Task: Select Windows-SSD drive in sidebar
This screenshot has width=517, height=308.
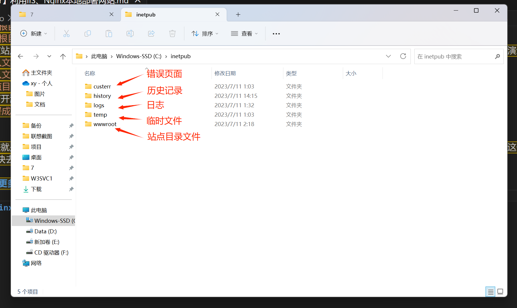Action: pyautogui.click(x=44, y=221)
